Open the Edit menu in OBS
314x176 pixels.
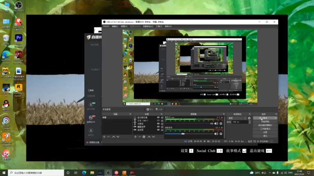(115, 26)
